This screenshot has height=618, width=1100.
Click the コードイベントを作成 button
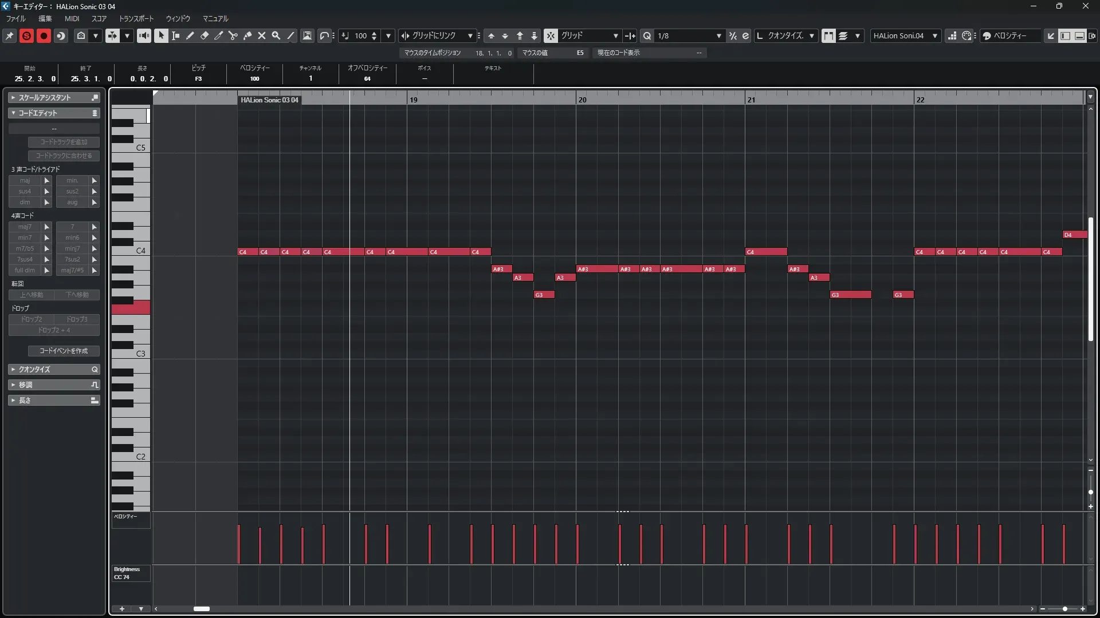tap(64, 351)
